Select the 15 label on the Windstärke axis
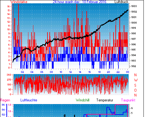This screenshot has width=145, height=117. (x=8, y=10)
